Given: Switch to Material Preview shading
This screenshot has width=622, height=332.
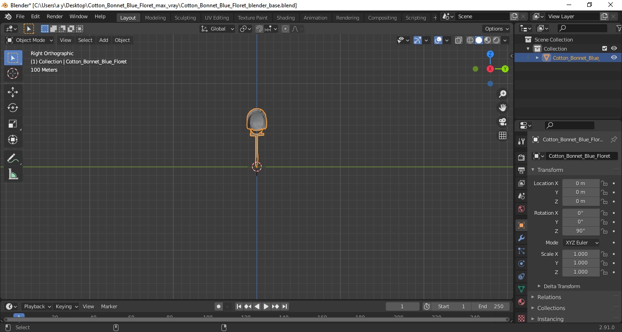Looking at the screenshot, I should [x=488, y=40].
